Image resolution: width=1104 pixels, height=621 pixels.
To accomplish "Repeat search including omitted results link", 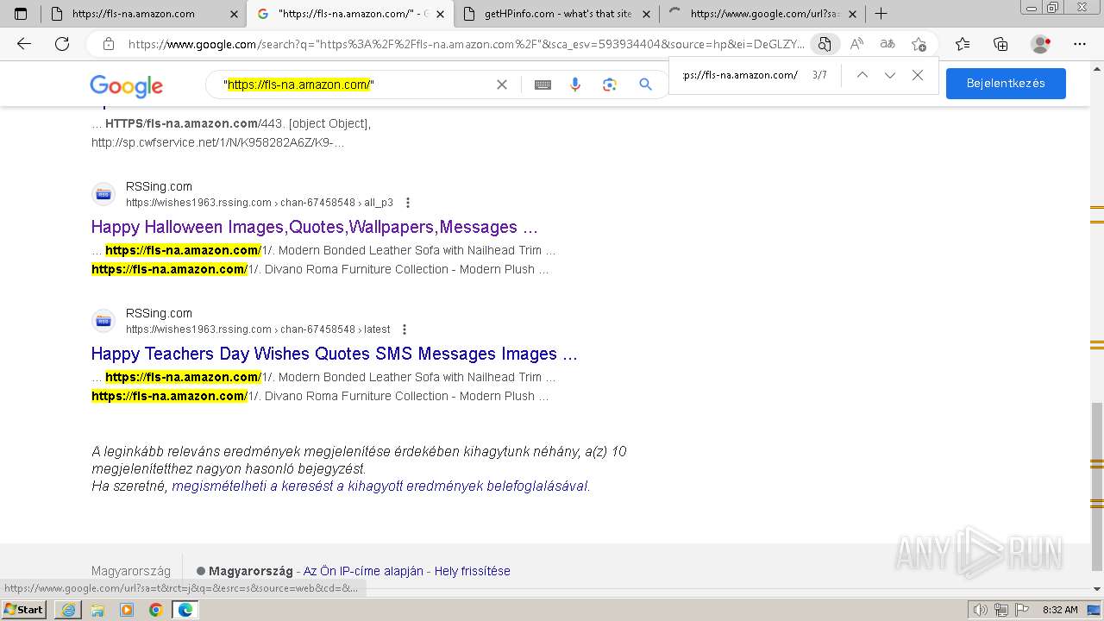I will click(379, 486).
